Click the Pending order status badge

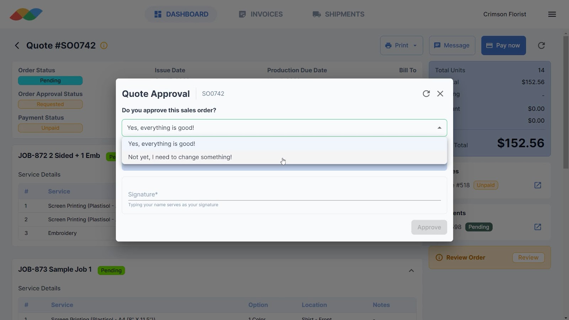(50, 81)
